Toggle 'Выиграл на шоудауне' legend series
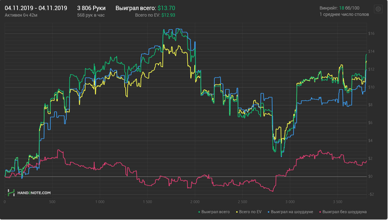Viewport: 388px width, 220px height. coord(290,212)
